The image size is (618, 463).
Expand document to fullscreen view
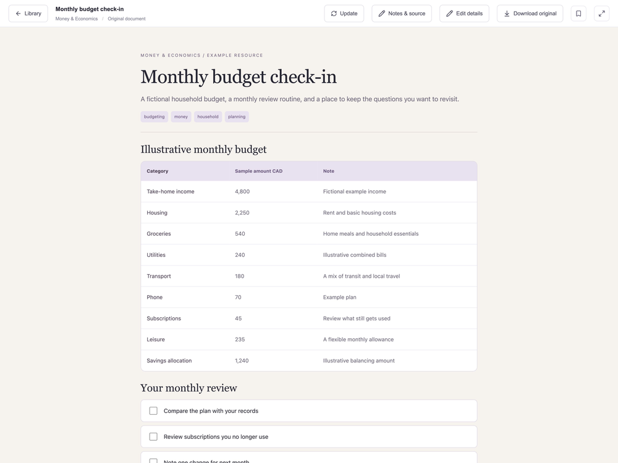point(601,14)
